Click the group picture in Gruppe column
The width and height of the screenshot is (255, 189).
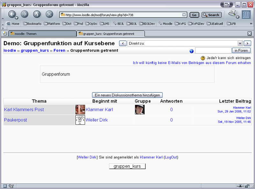(x=140, y=110)
